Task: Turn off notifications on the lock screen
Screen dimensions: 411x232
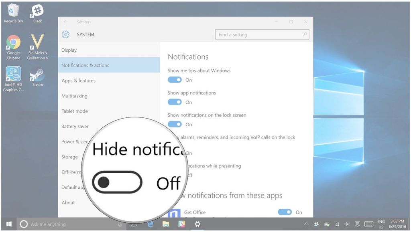Action: pyautogui.click(x=175, y=124)
